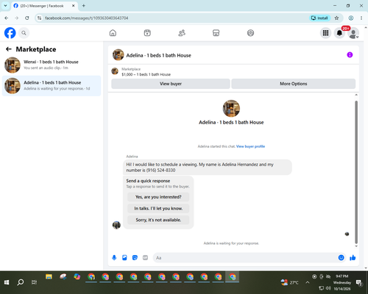Open a new browser tab with plus
The width and height of the screenshot is (368, 294).
pos(84,6)
